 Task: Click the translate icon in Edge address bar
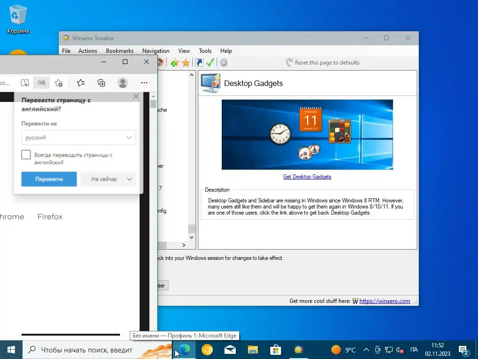[x=42, y=83]
